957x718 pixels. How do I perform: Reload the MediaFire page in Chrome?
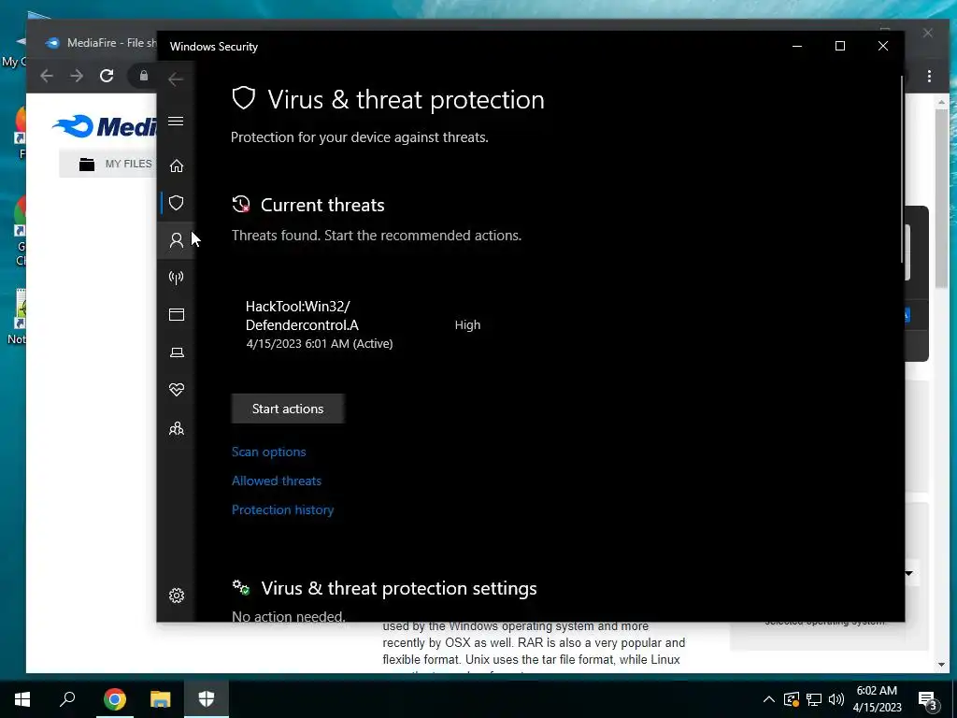point(107,76)
